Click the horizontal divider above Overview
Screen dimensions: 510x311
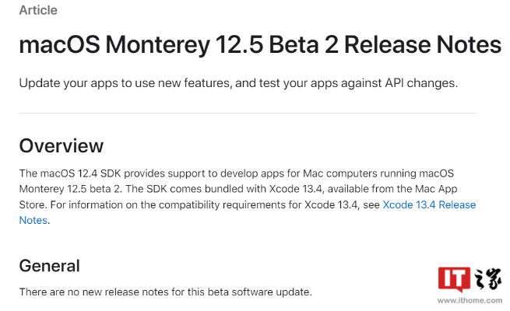point(248,114)
